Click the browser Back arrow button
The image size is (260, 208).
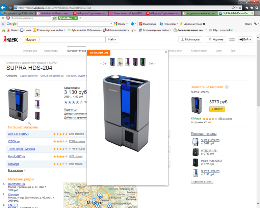pos(4,7)
